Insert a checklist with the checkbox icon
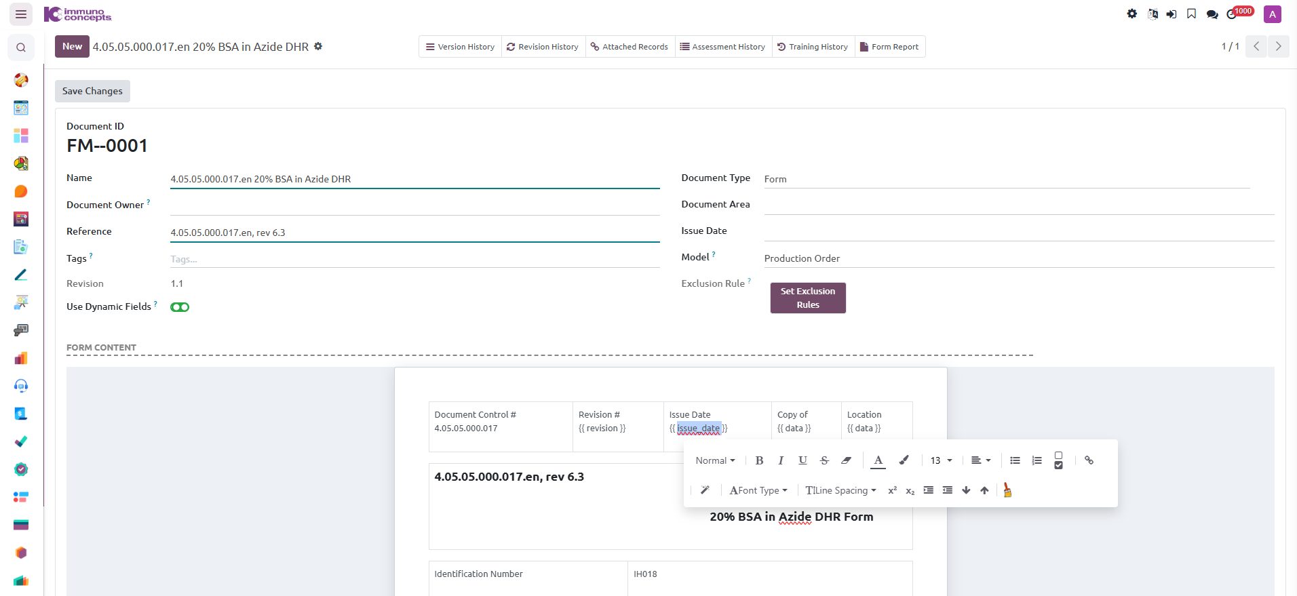Viewport: 1297px width, 596px height. 1058,460
